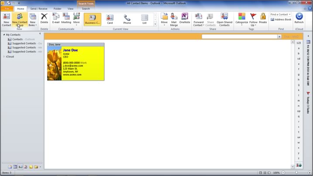Switch to the List view
The height and width of the screenshot is (176, 313).
pyautogui.click(x=144, y=19)
